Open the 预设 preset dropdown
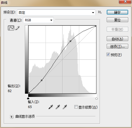132x128 pixels. (56, 12)
